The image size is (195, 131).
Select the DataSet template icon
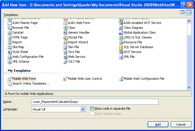(x=9, y=33)
